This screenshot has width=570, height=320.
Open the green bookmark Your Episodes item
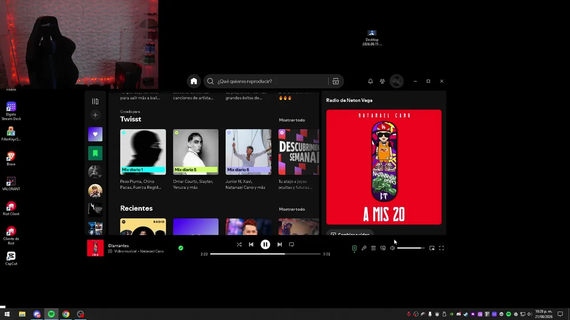95,153
